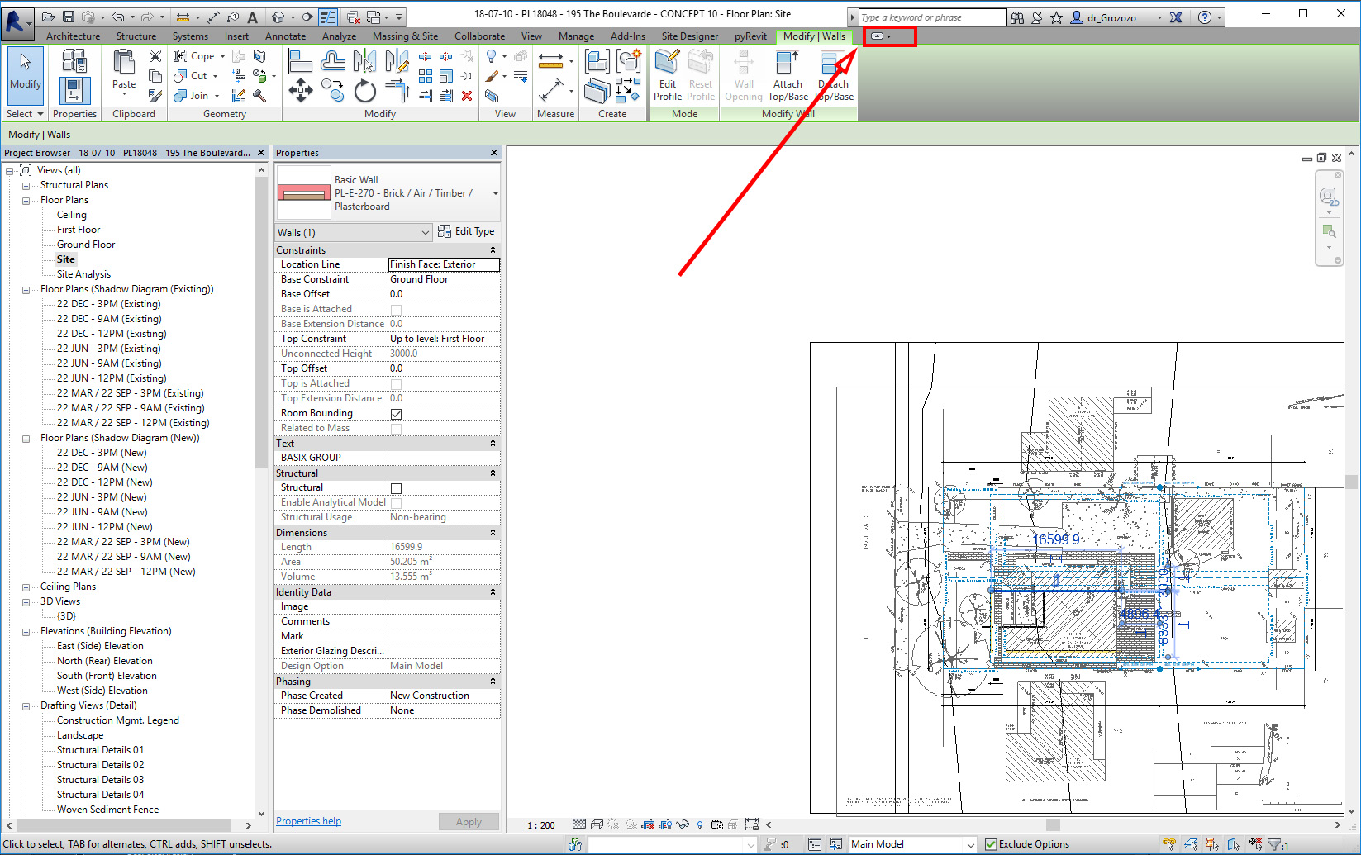
Task: Click Edit Profile in the Mode panel
Action: pyautogui.click(x=666, y=74)
